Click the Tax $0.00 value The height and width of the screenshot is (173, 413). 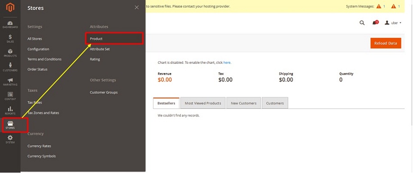tap(225, 80)
